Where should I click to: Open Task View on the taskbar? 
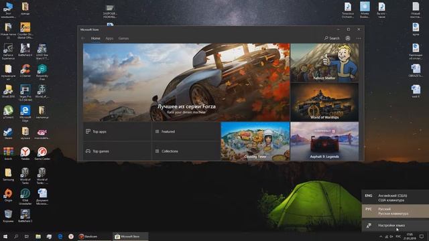(27, 236)
